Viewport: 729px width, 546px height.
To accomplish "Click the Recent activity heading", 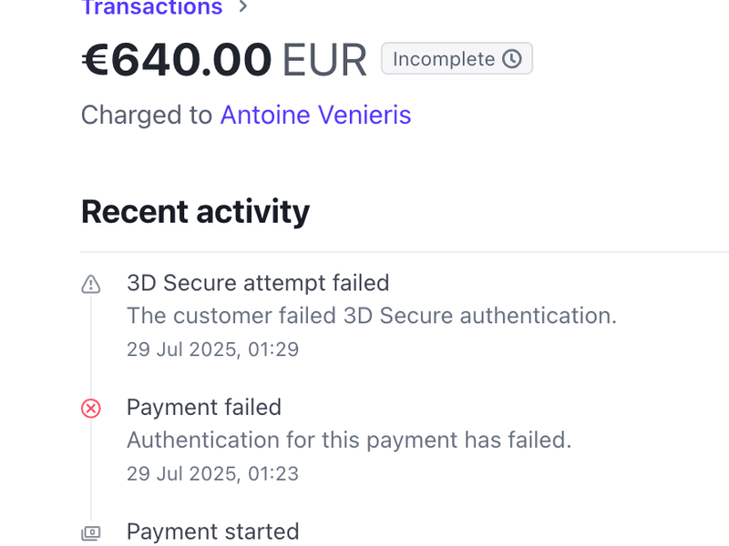I will point(195,211).
